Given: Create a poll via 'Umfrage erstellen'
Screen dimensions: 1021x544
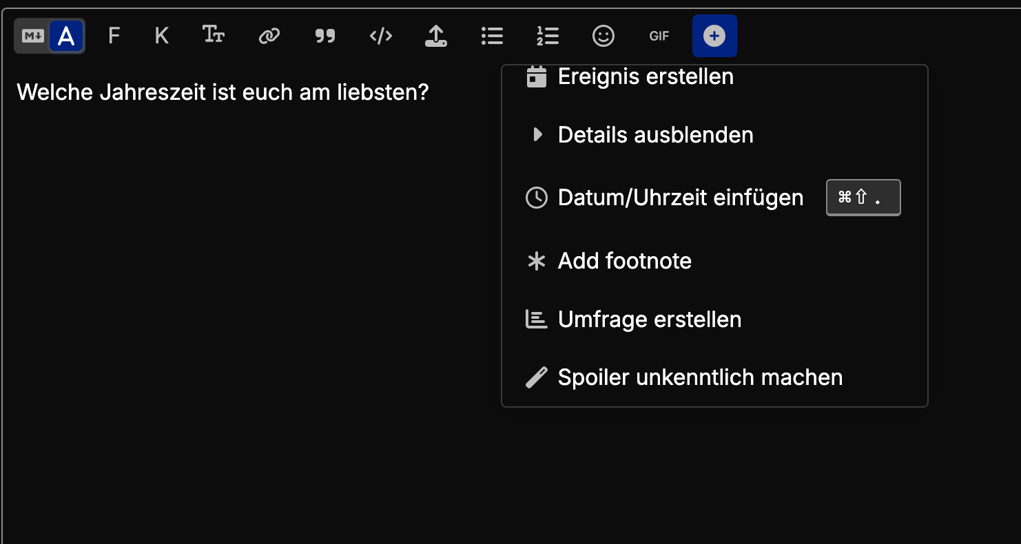Looking at the screenshot, I should (649, 320).
